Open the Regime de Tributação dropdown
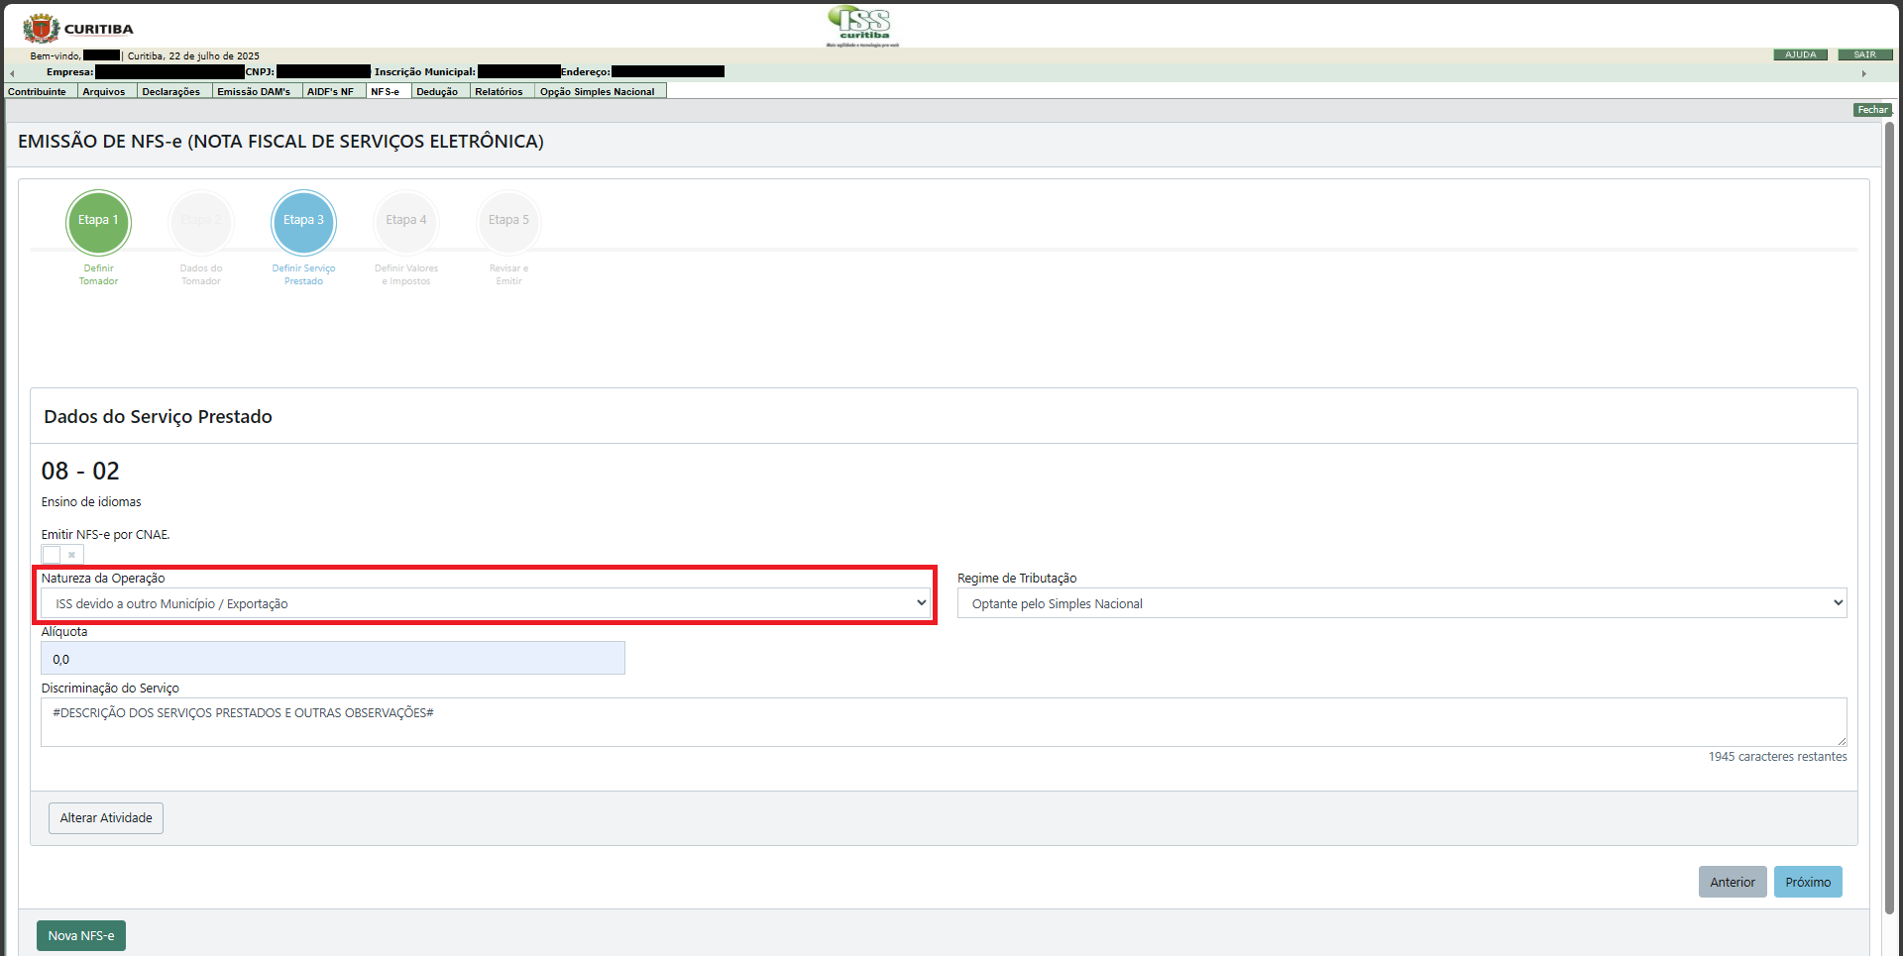 [x=1401, y=603]
